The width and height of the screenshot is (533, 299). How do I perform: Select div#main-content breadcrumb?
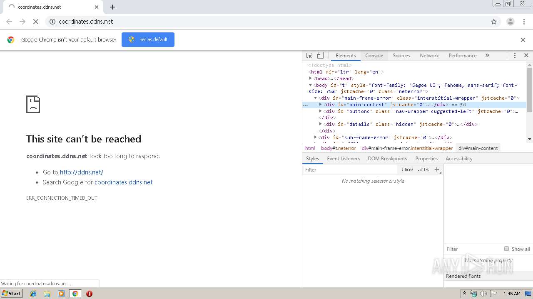478,148
